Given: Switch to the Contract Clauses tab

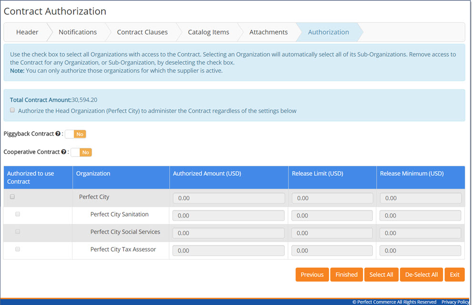Looking at the screenshot, I should coord(142,32).
